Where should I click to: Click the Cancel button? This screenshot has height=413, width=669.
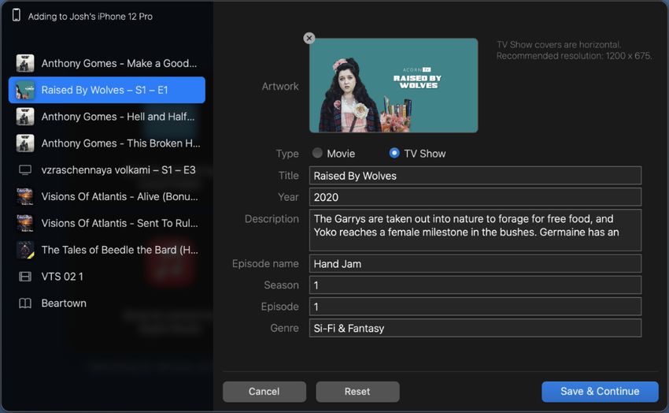click(x=264, y=391)
